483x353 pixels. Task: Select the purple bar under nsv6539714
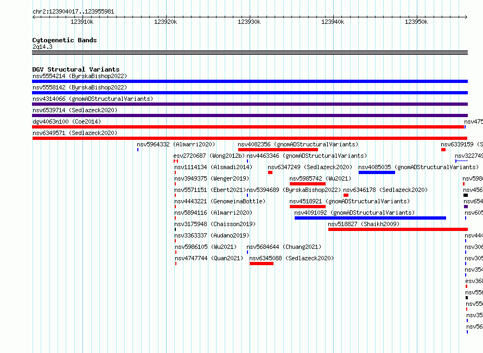(x=250, y=115)
